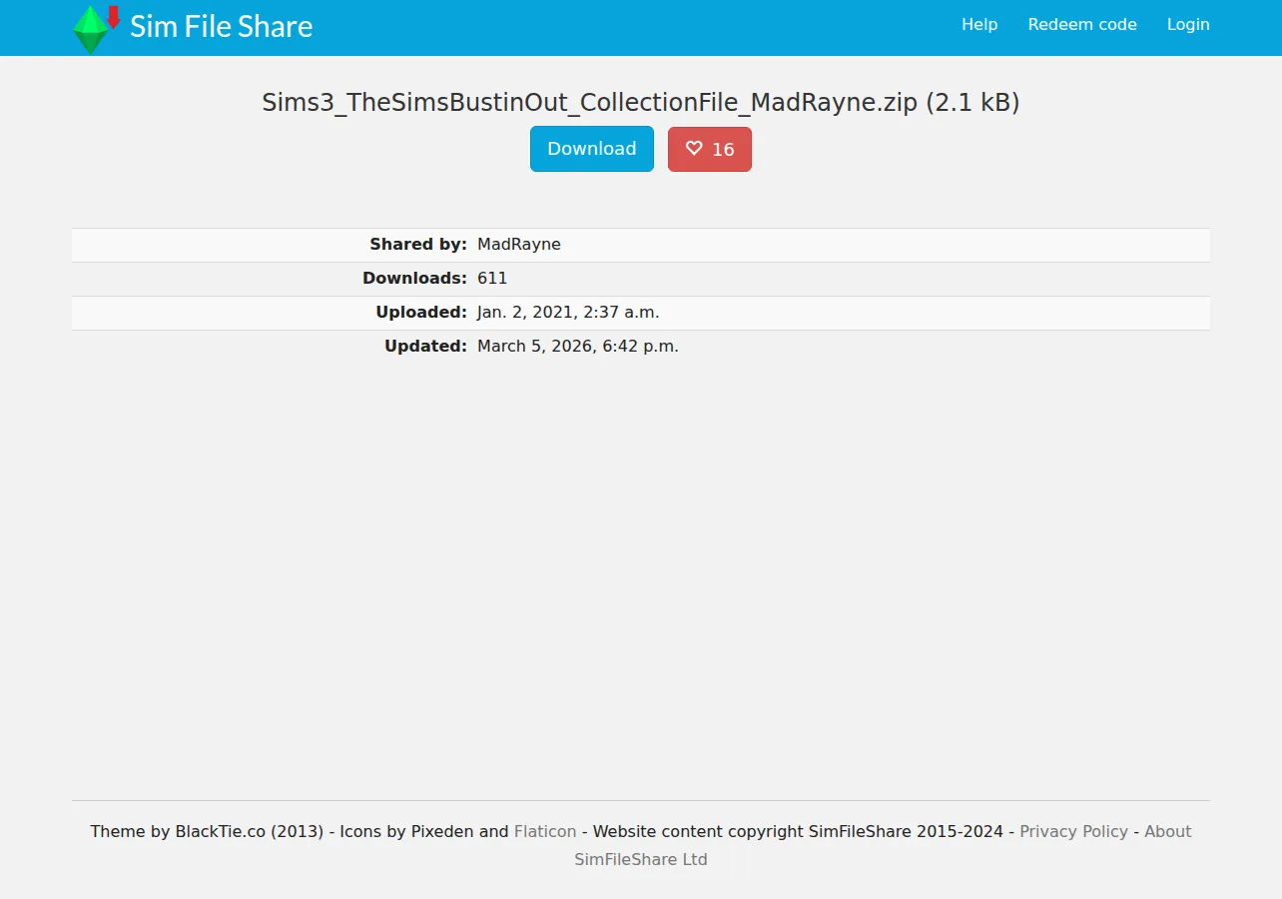Select the updated date March 5, 2026
Viewport: 1282px width, 899px height.
pos(578,347)
